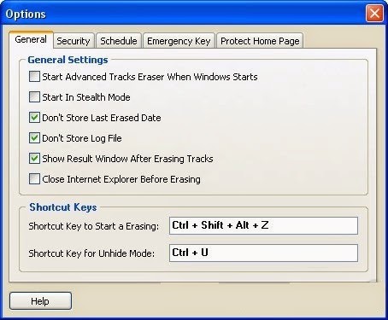Image resolution: width=388 pixels, height=320 pixels.
Task: Open the Schedule tab
Action: click(119, 41)
